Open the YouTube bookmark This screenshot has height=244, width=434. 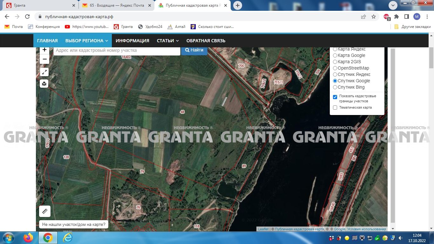(87, 27)
